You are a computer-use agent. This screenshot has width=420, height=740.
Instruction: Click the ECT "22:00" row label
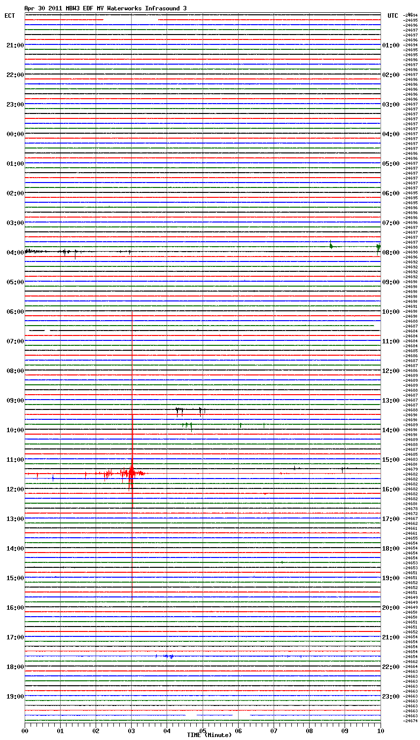15,75
